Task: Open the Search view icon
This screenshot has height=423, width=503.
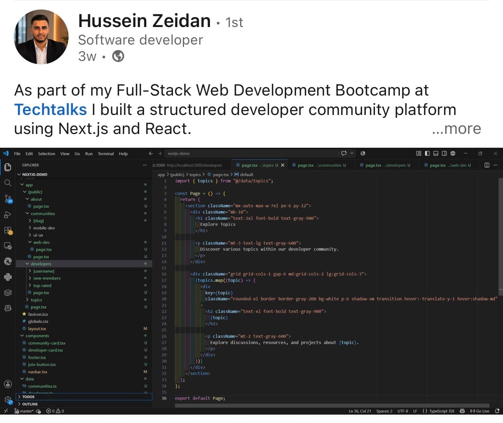Action: (x=8, y=183)
